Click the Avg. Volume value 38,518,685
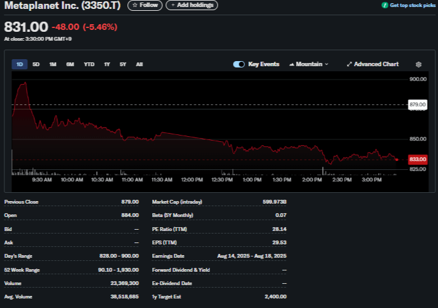Viewport: 438px width, 308px height. pos(125,297)
